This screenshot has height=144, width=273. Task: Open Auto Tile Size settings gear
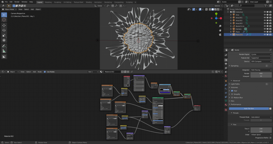[x=270, y=109]
